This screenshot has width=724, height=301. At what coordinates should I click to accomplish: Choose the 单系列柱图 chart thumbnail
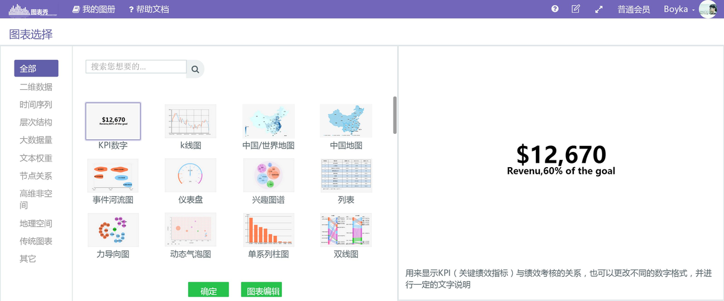[x=268, y=230]
